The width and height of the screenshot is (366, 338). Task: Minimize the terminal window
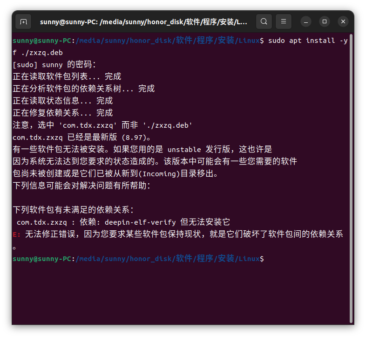coord(306,22)
